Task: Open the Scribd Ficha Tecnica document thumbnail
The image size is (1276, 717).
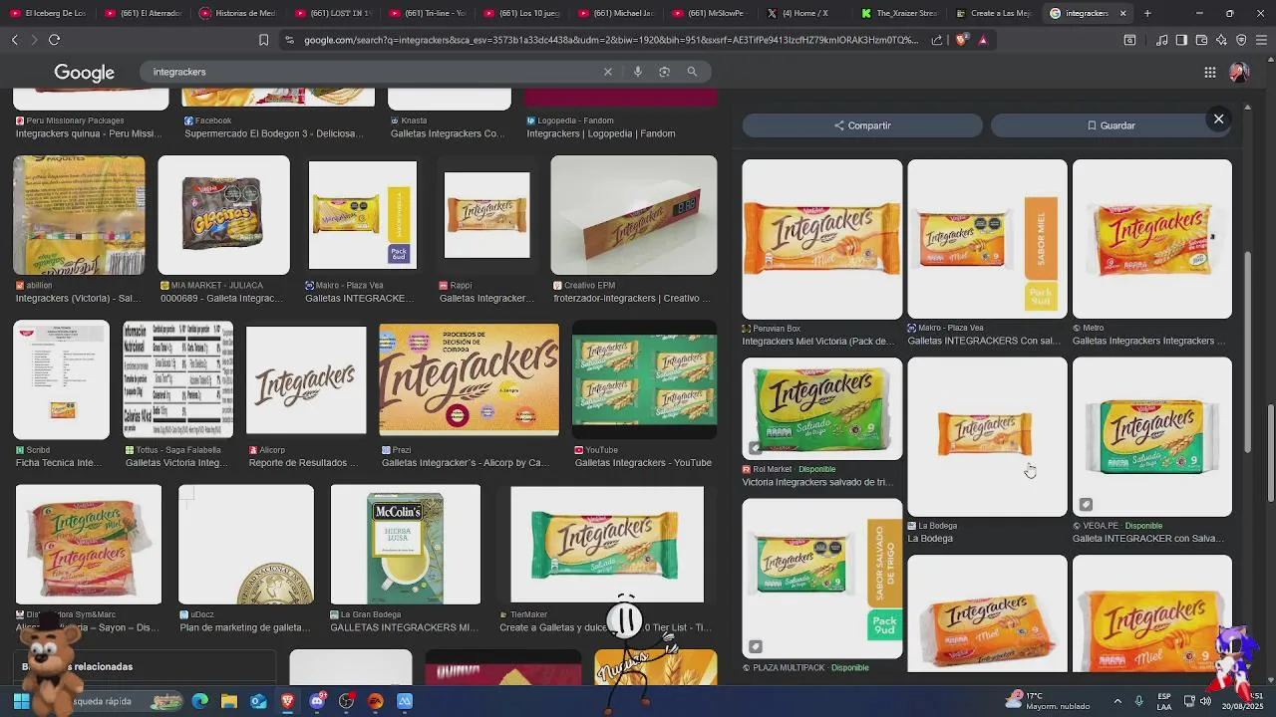Action: [61, 379]
